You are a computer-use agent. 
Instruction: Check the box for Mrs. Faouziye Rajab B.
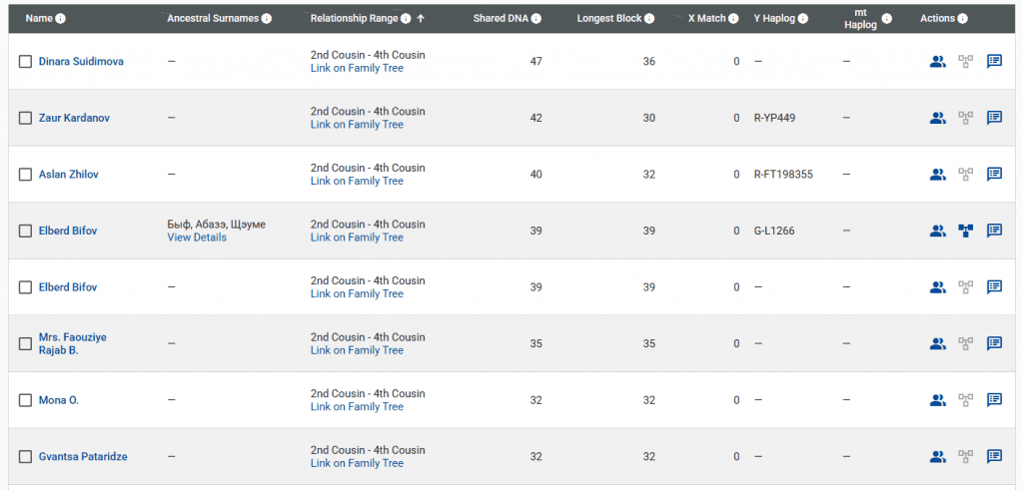point(26,344)
